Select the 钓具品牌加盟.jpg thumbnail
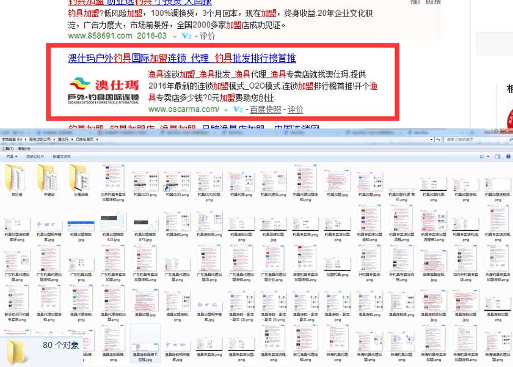This screenshot has width=513, height=367. 273,229
